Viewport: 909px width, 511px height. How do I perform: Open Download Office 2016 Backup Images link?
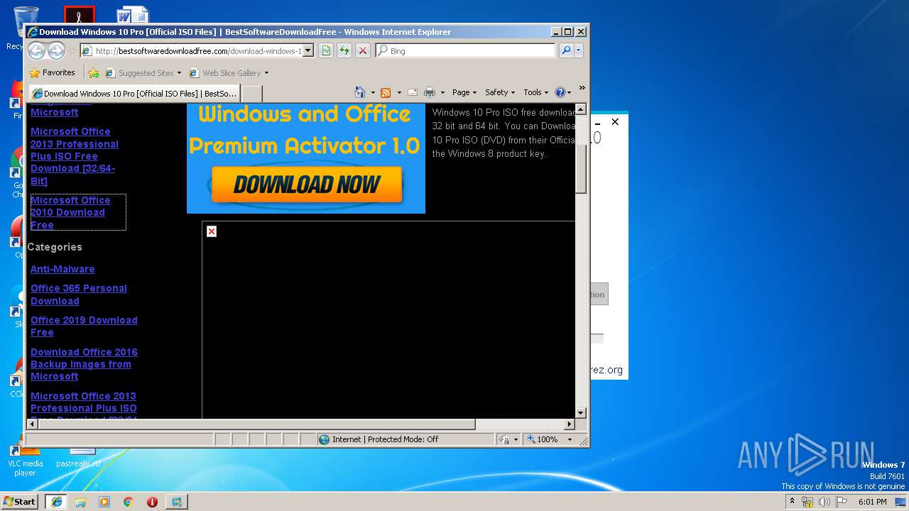[84, 364]
